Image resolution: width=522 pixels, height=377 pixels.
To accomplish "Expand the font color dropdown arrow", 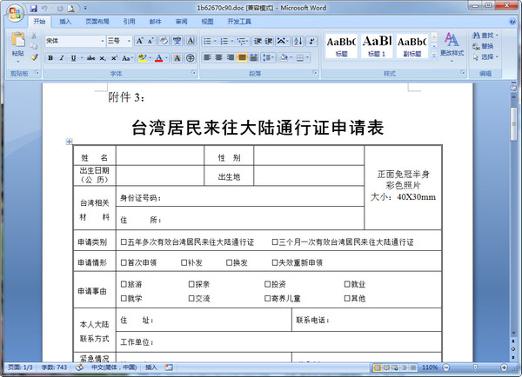I will point(166,58).
